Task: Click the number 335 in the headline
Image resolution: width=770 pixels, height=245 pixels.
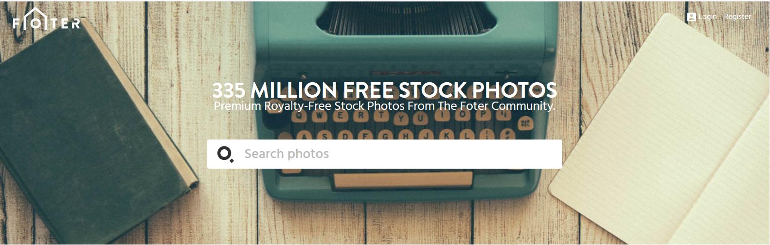Action: [229, 90]
